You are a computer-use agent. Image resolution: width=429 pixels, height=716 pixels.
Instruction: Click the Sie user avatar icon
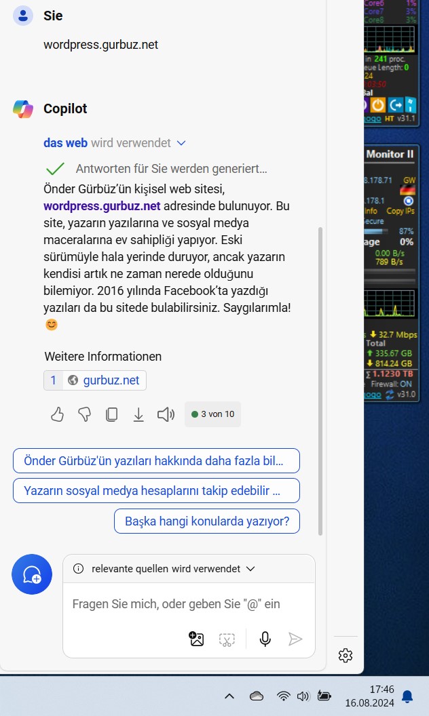click(23, 16)
